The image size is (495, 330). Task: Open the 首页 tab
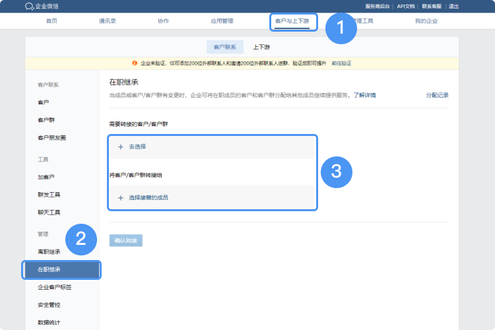click(51, 21)
